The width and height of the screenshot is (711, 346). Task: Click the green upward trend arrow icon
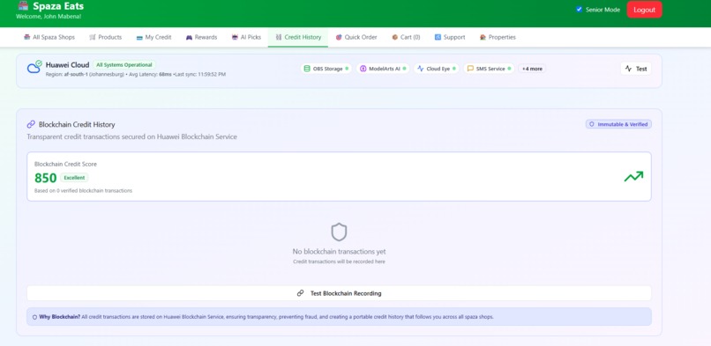click(633, 176)
